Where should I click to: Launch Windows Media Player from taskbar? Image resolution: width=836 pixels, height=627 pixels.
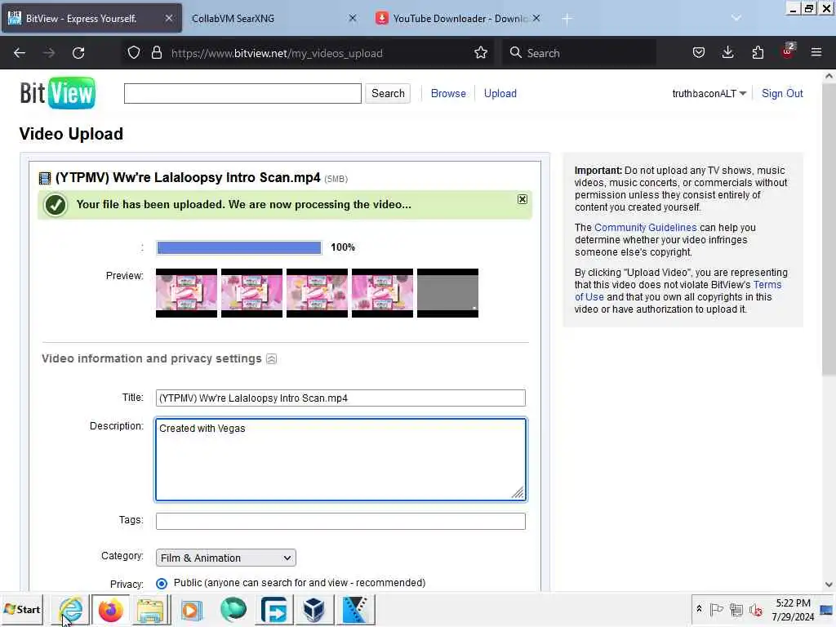point(192,609)
